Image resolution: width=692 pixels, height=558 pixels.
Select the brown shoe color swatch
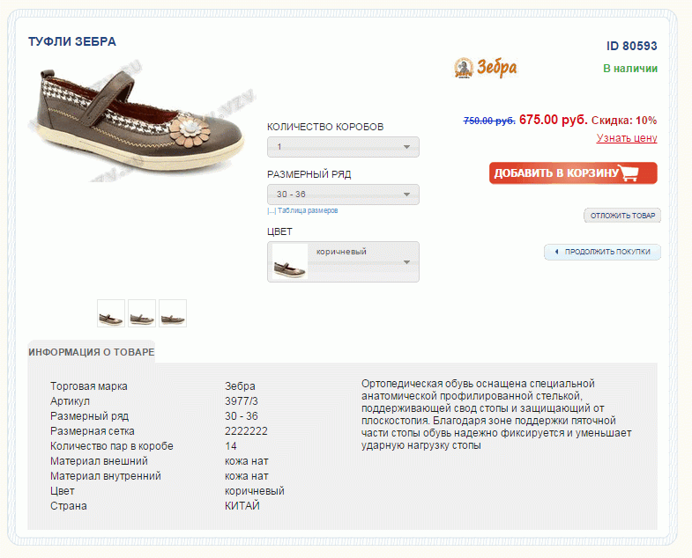pyautogui.click(x=289, y=261)
